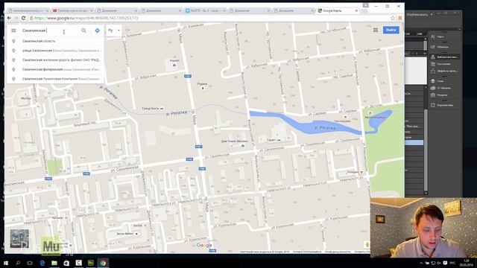This screenshot has width=477, height=268.
Task: Select suggestion улица Сахалинская
Action: (x=55, y=51)
